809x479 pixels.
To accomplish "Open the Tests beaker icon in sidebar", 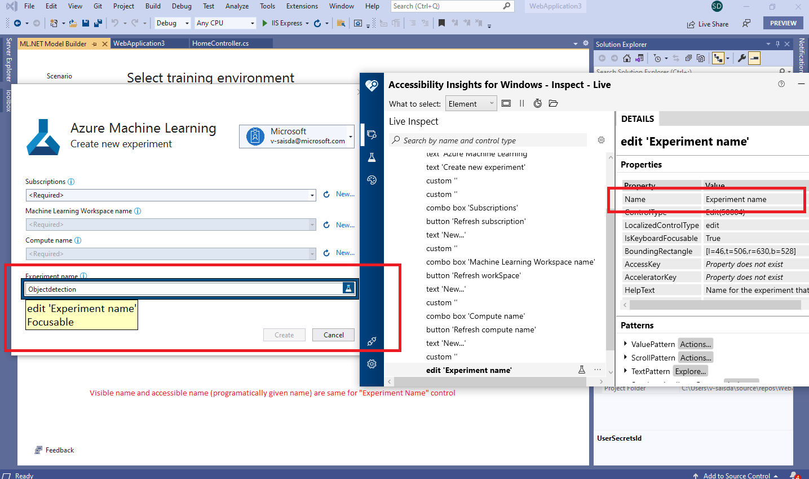I will [x=372, y=157].
